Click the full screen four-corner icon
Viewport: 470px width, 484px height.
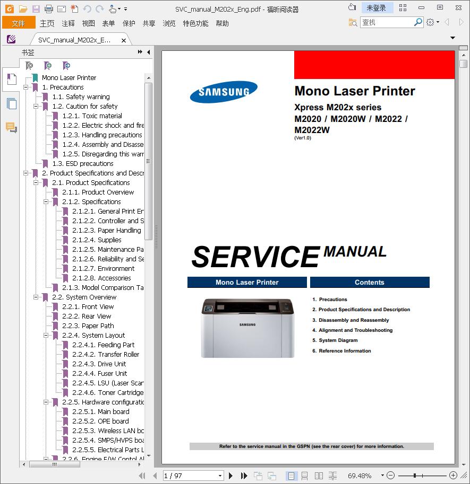pyautogui.click(x=403, y=8)
